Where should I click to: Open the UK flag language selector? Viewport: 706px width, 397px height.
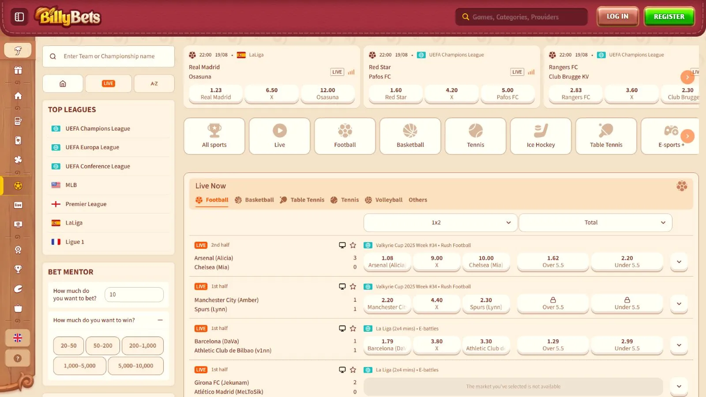(18, 338)
